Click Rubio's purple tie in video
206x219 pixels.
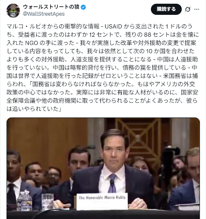click(113, 183)
